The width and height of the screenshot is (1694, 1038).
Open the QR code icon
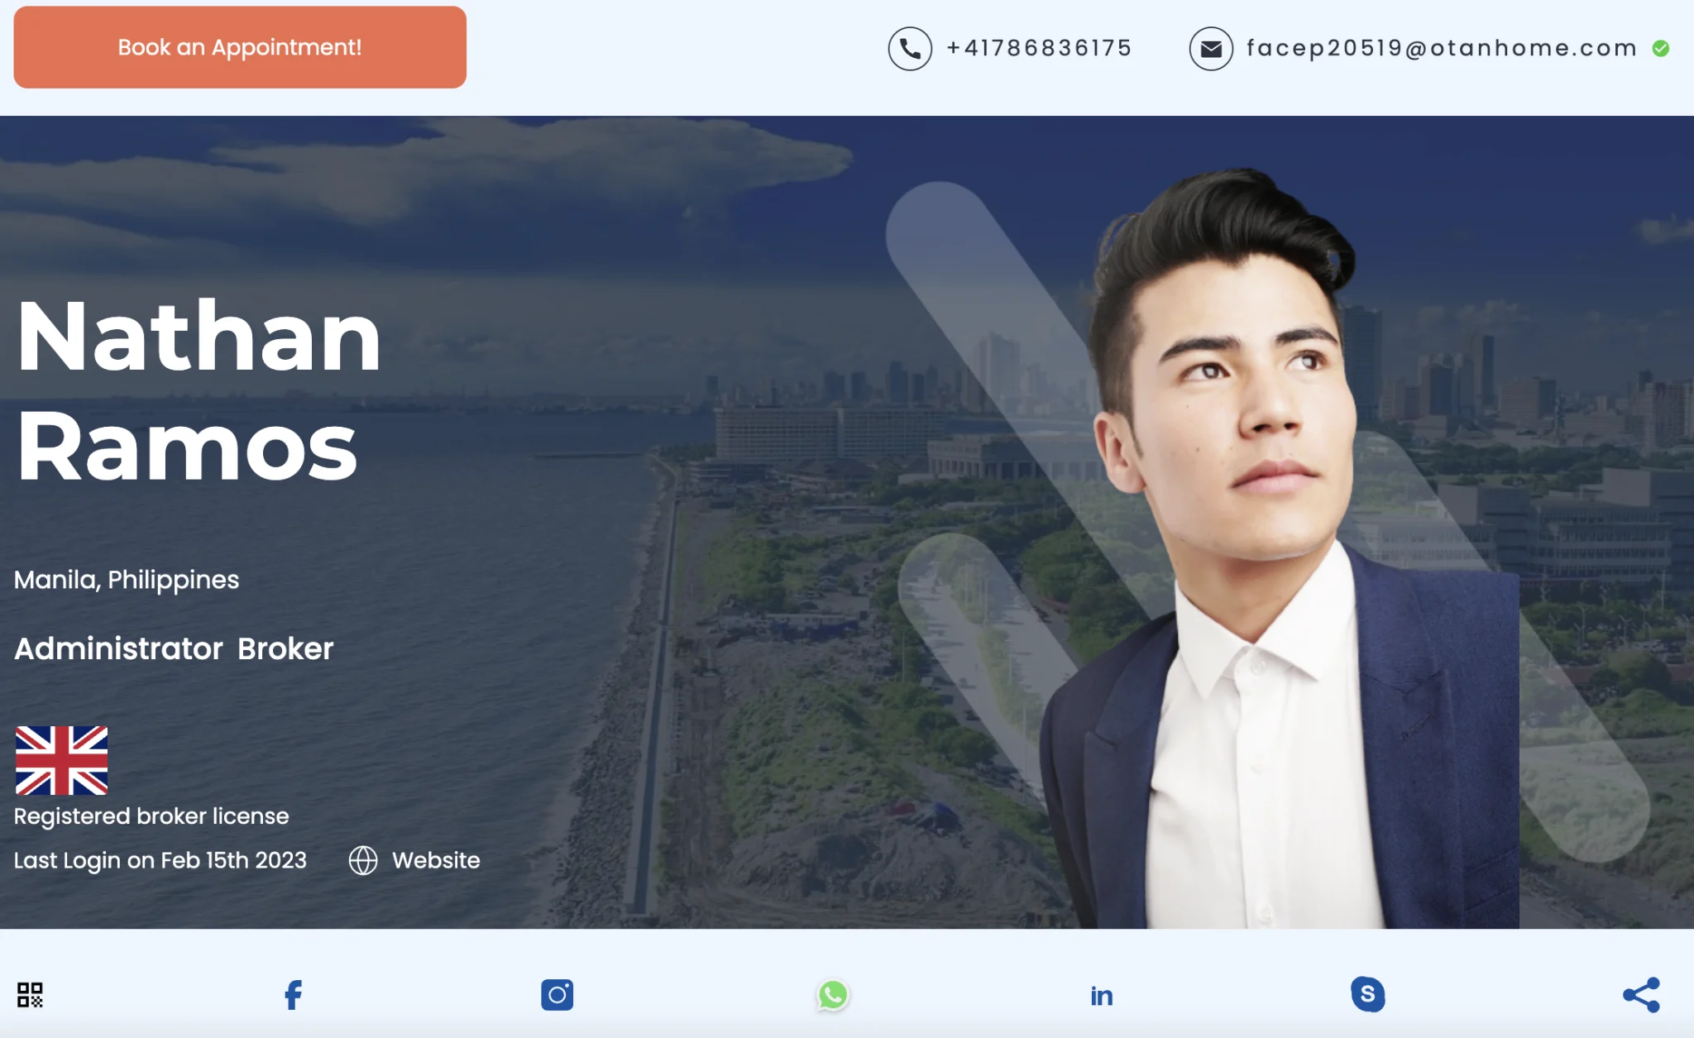pyautogui.click(x=30, y=995)
